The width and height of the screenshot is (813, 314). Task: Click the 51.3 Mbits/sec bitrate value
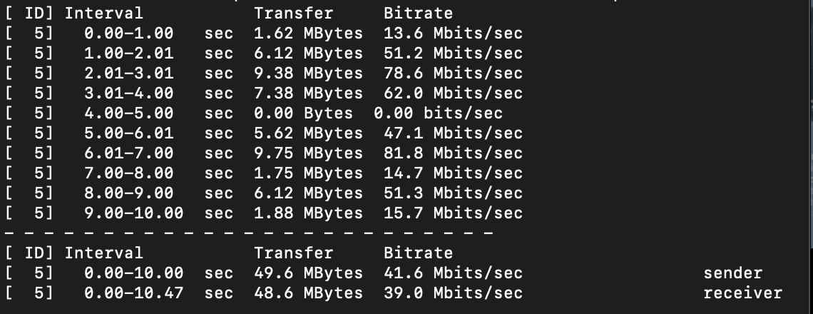tap(453, 193)
